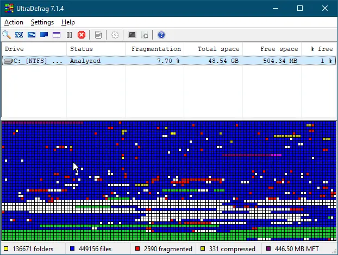338x255 pixels.
Task: Click the % free column header
Action: [x=318, y=49]
